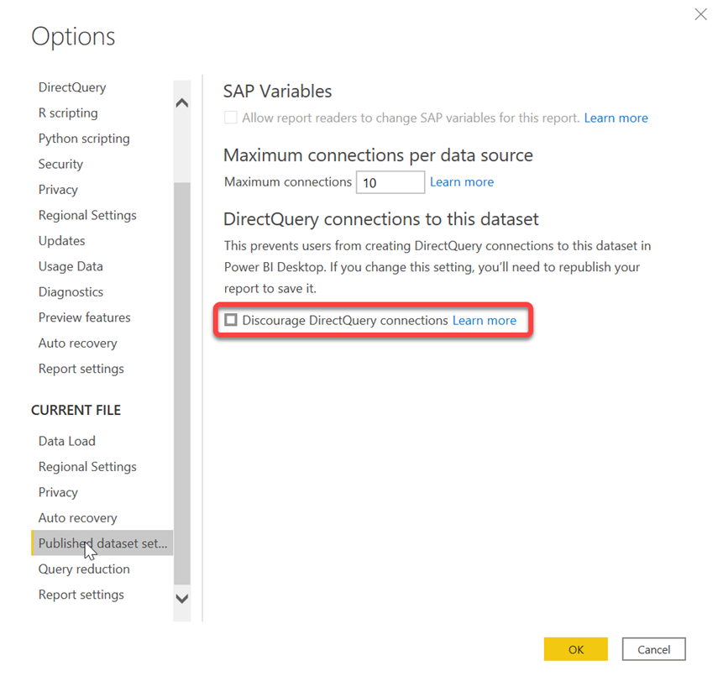Click the Maximum connections input field

[390, 182]
